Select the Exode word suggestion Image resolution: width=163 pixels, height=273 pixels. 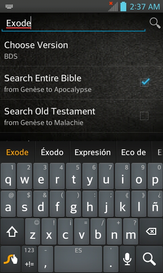click(x=17, y=152)
